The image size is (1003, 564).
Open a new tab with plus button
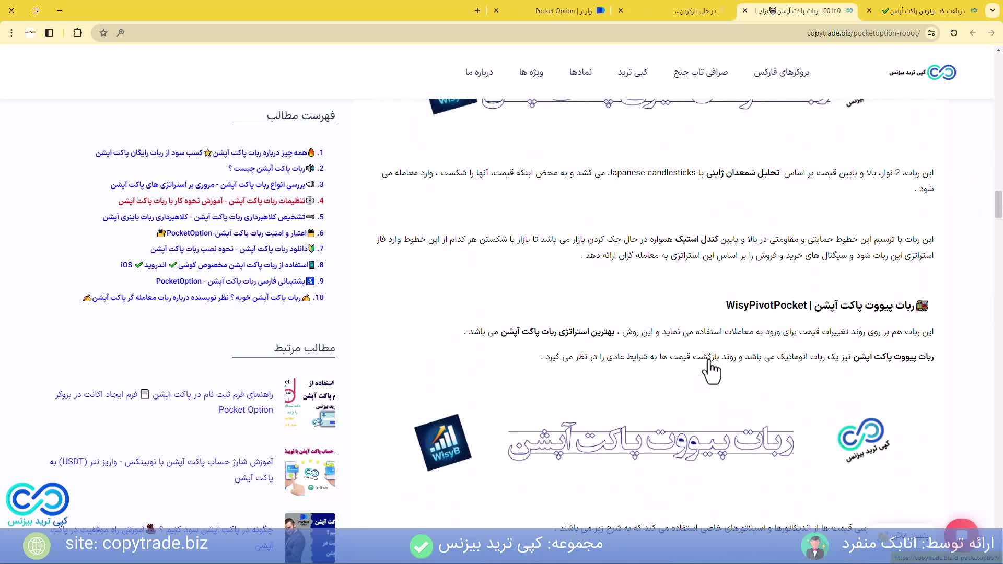click(x=477, y=10)
